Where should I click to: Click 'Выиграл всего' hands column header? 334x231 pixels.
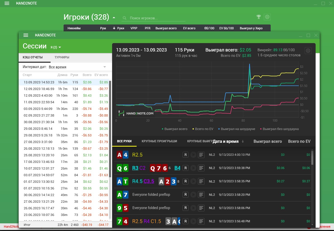pos(268,141)
